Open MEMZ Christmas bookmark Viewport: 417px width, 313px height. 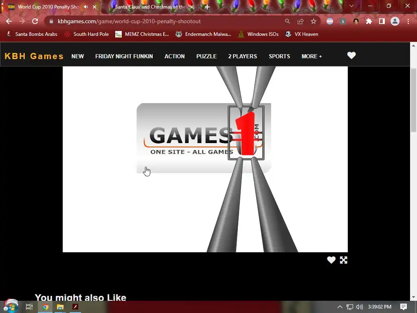(142, 34)
